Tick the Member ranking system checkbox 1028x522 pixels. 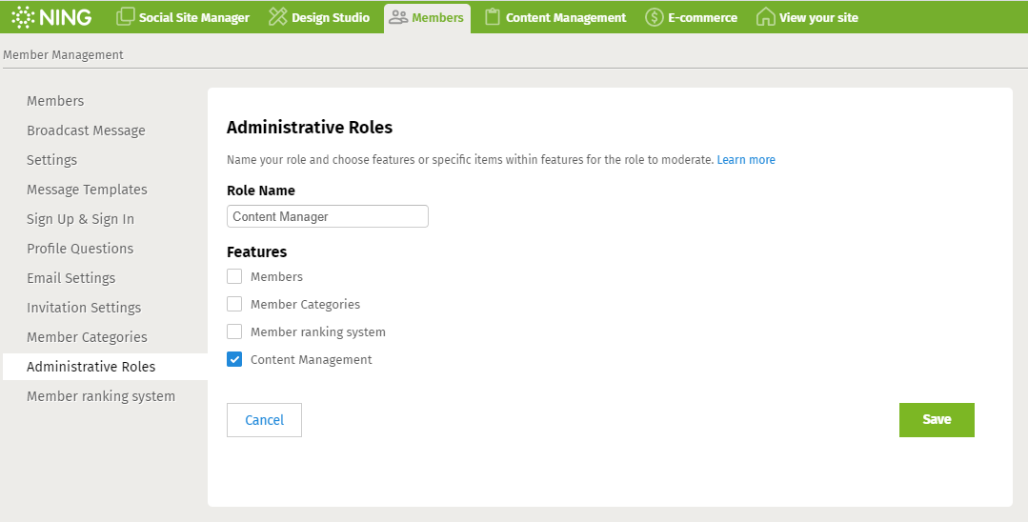click(x=234, y=332)
